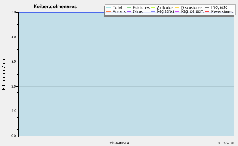Click the chart title Keiber.colmenares
Image resolution: width=238 pixels, height=146 pixels.
click(55, 7)
